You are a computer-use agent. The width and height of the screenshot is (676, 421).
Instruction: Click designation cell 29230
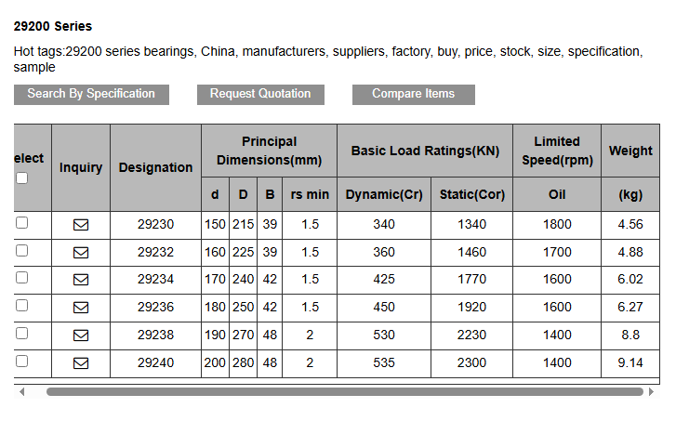[x=155, y=225]
